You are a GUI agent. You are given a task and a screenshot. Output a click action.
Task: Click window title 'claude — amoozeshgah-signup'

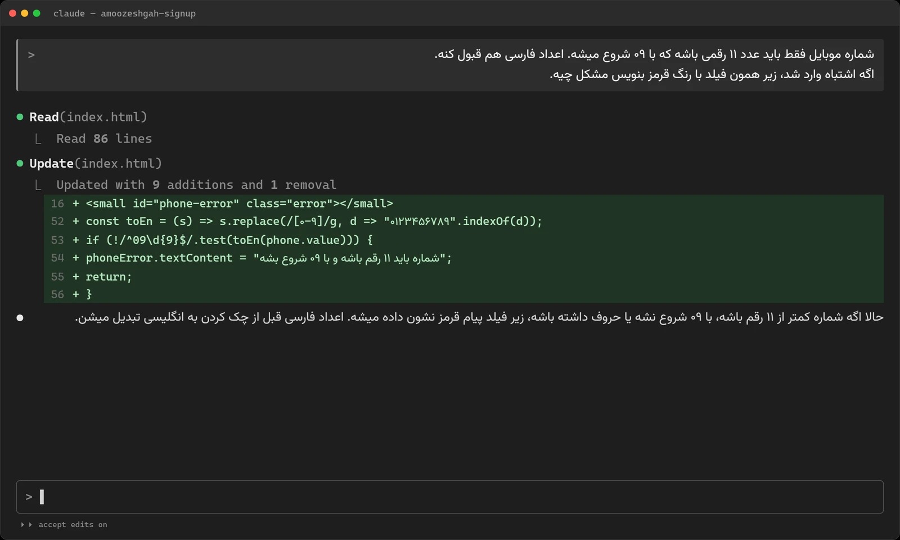[x=124, y=13]
